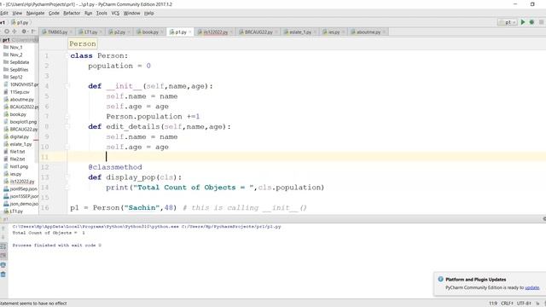The width and height of the screenshot is (546, 307).
Task: Click the update link in notification
Action: click(532, 287)
